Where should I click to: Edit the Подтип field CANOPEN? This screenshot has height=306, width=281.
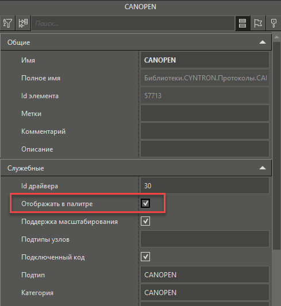coord(205,274)
